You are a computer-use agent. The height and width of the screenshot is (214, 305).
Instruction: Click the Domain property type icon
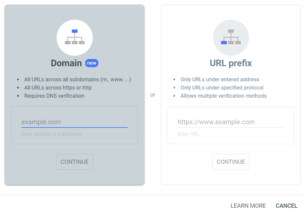(x=75, y=38)
